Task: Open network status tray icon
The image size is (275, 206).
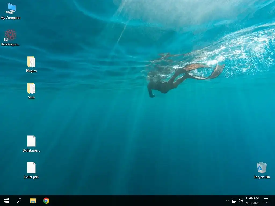Action: pyautogui.click(x=234, y=201)
